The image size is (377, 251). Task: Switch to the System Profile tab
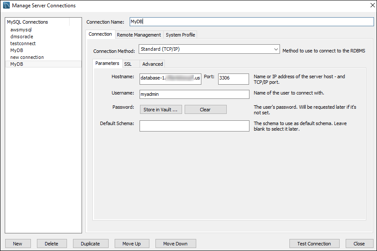click(x=180, y=34)
